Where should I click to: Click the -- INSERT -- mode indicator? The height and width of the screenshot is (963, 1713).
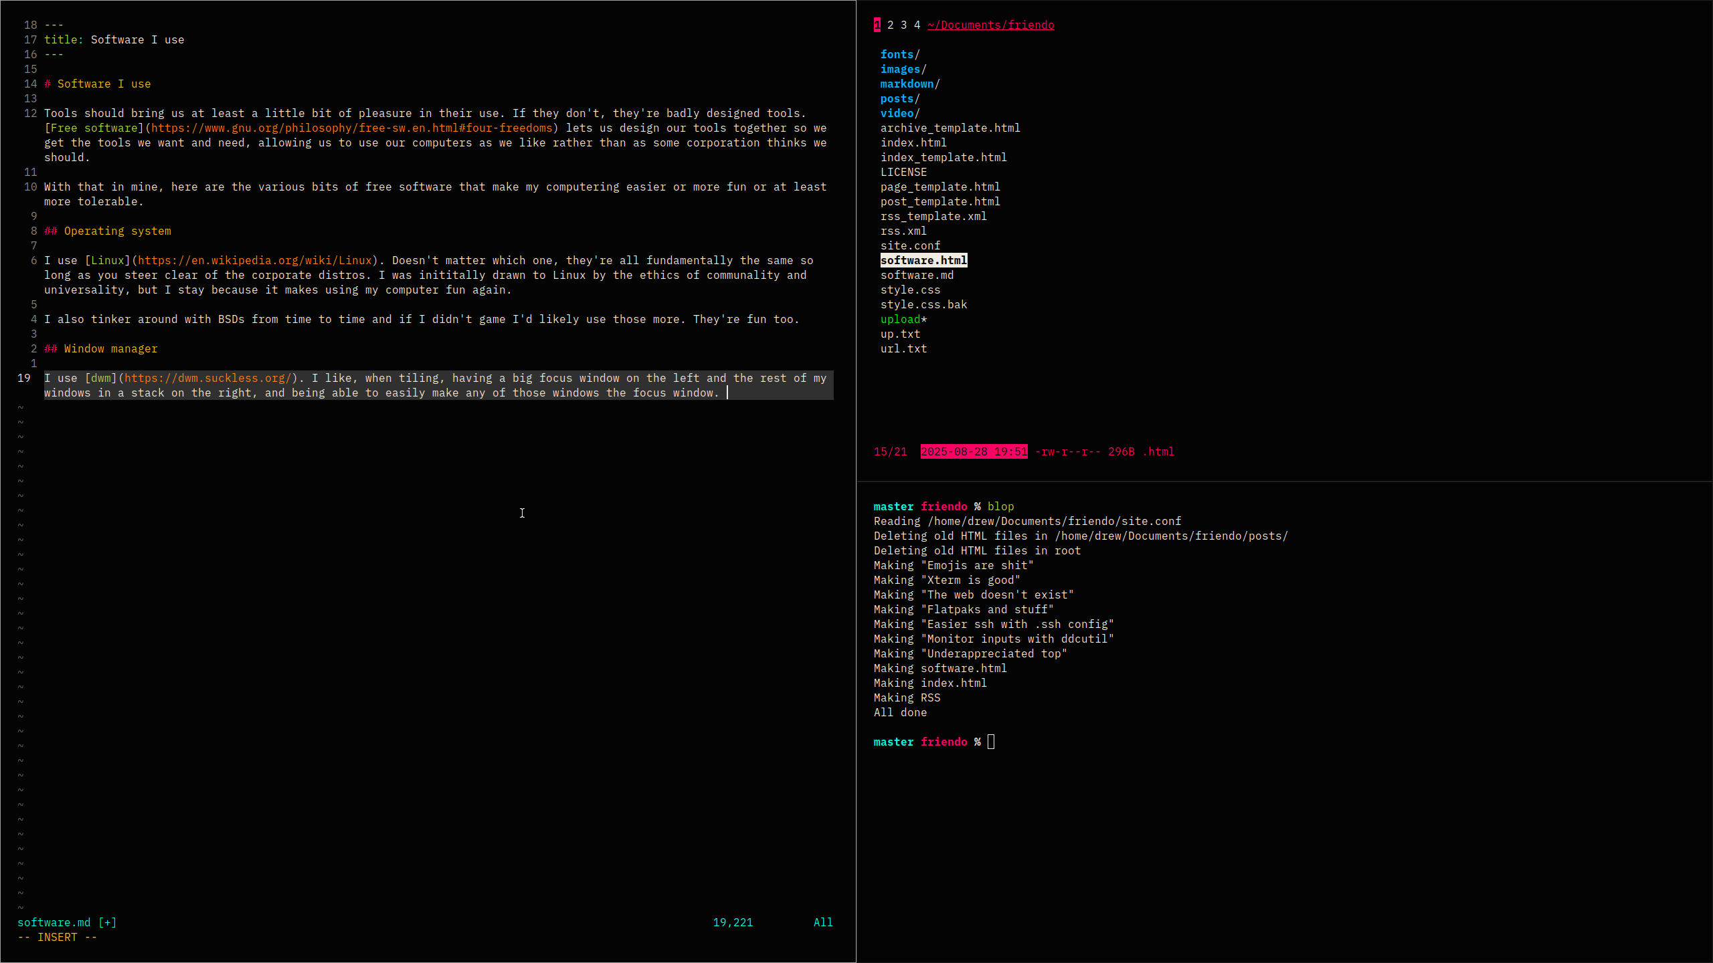point(57,937)
